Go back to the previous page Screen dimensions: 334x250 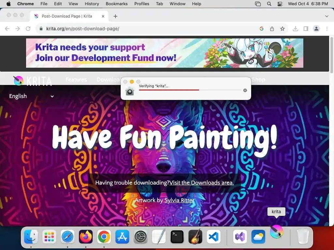7,29
